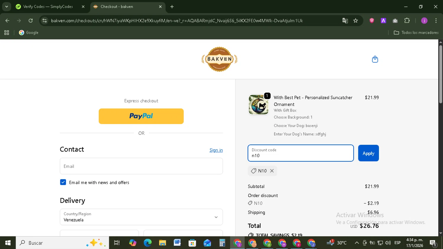Open Outlook from taskbar
Image resolution: width=443 pixels, height=249 pixels.
coord(207,243)
